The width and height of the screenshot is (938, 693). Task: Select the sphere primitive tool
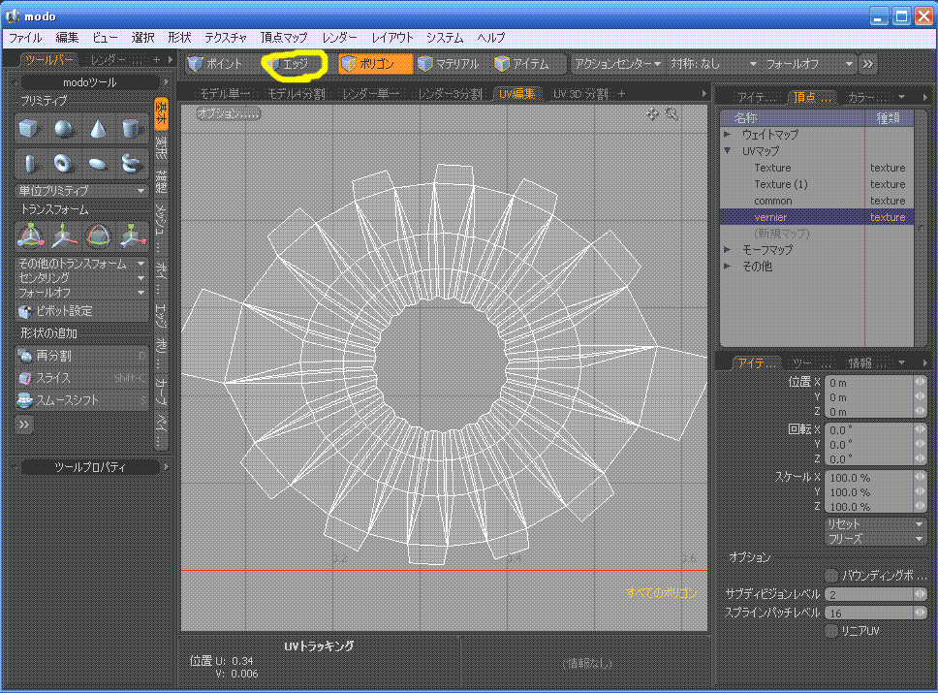pyautogui.click(x=63, y=129)
